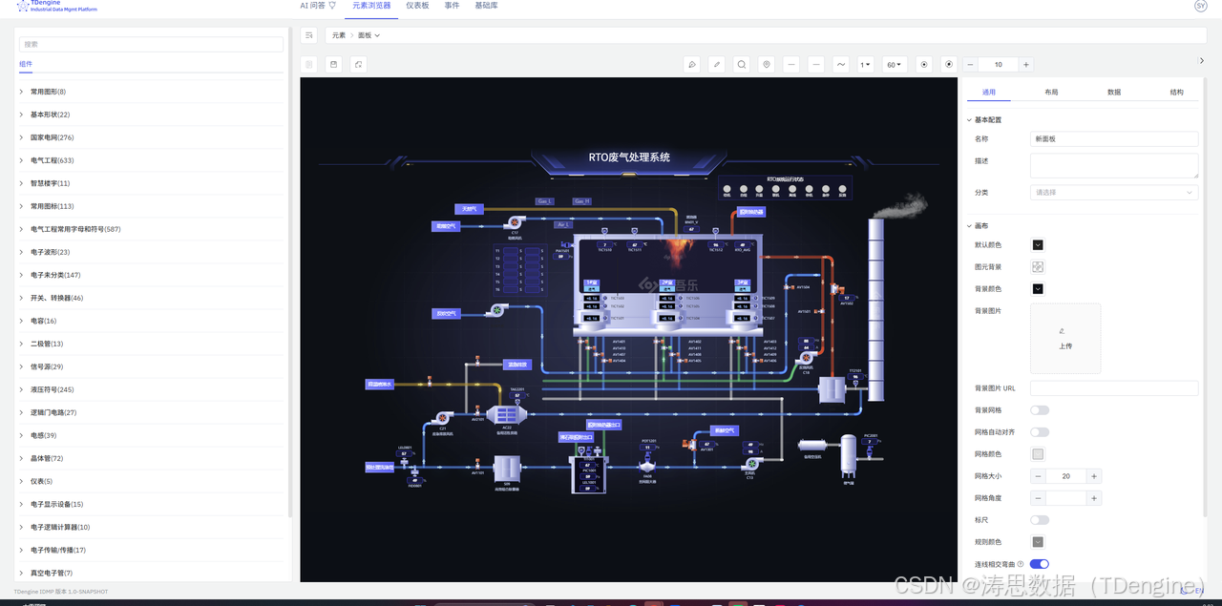Select the 真空电子管(7) tree row
The image size is (1222, 606).
153,573
